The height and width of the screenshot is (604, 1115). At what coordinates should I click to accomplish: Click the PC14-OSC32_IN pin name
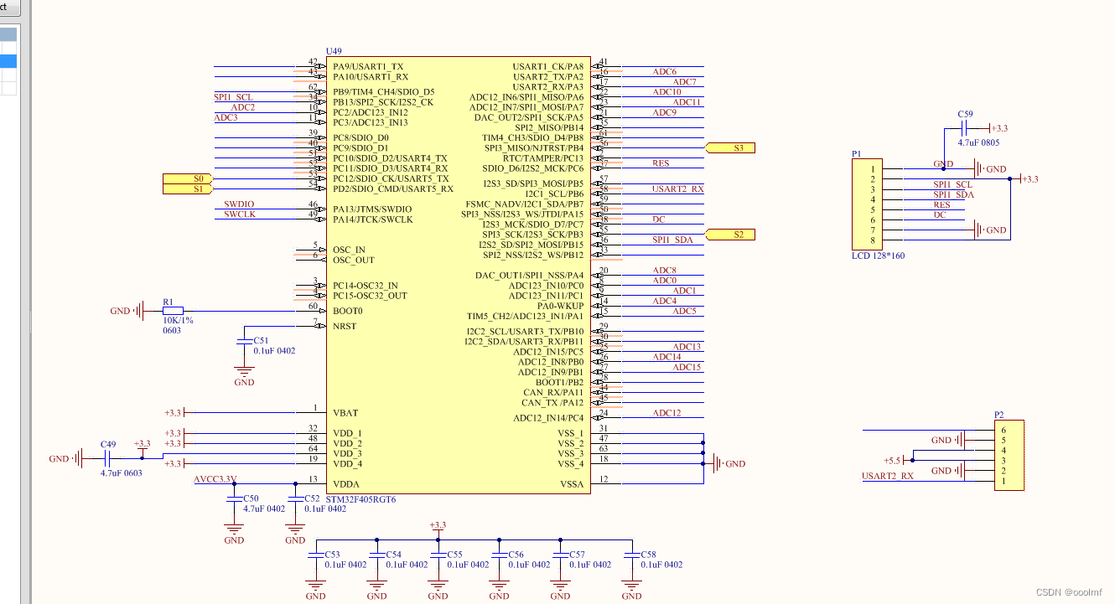pos(366,286)
